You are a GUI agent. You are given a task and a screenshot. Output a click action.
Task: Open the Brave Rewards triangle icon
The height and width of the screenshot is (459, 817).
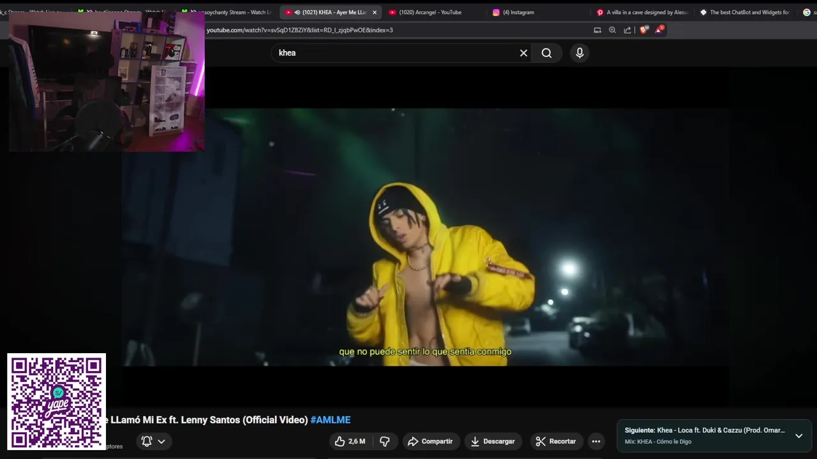point(659,29)
